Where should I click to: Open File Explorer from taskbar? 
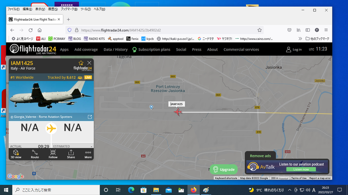coord(156,190)
